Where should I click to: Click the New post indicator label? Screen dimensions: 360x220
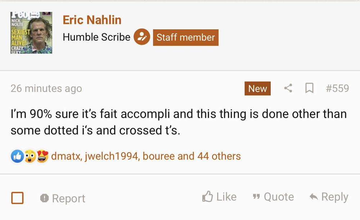(x=257, y=88)
